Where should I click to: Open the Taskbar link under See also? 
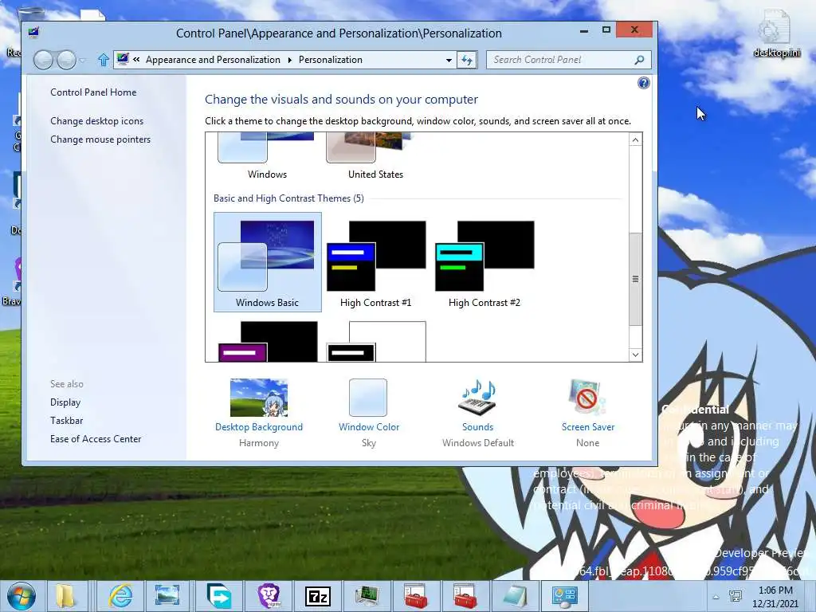67,421
